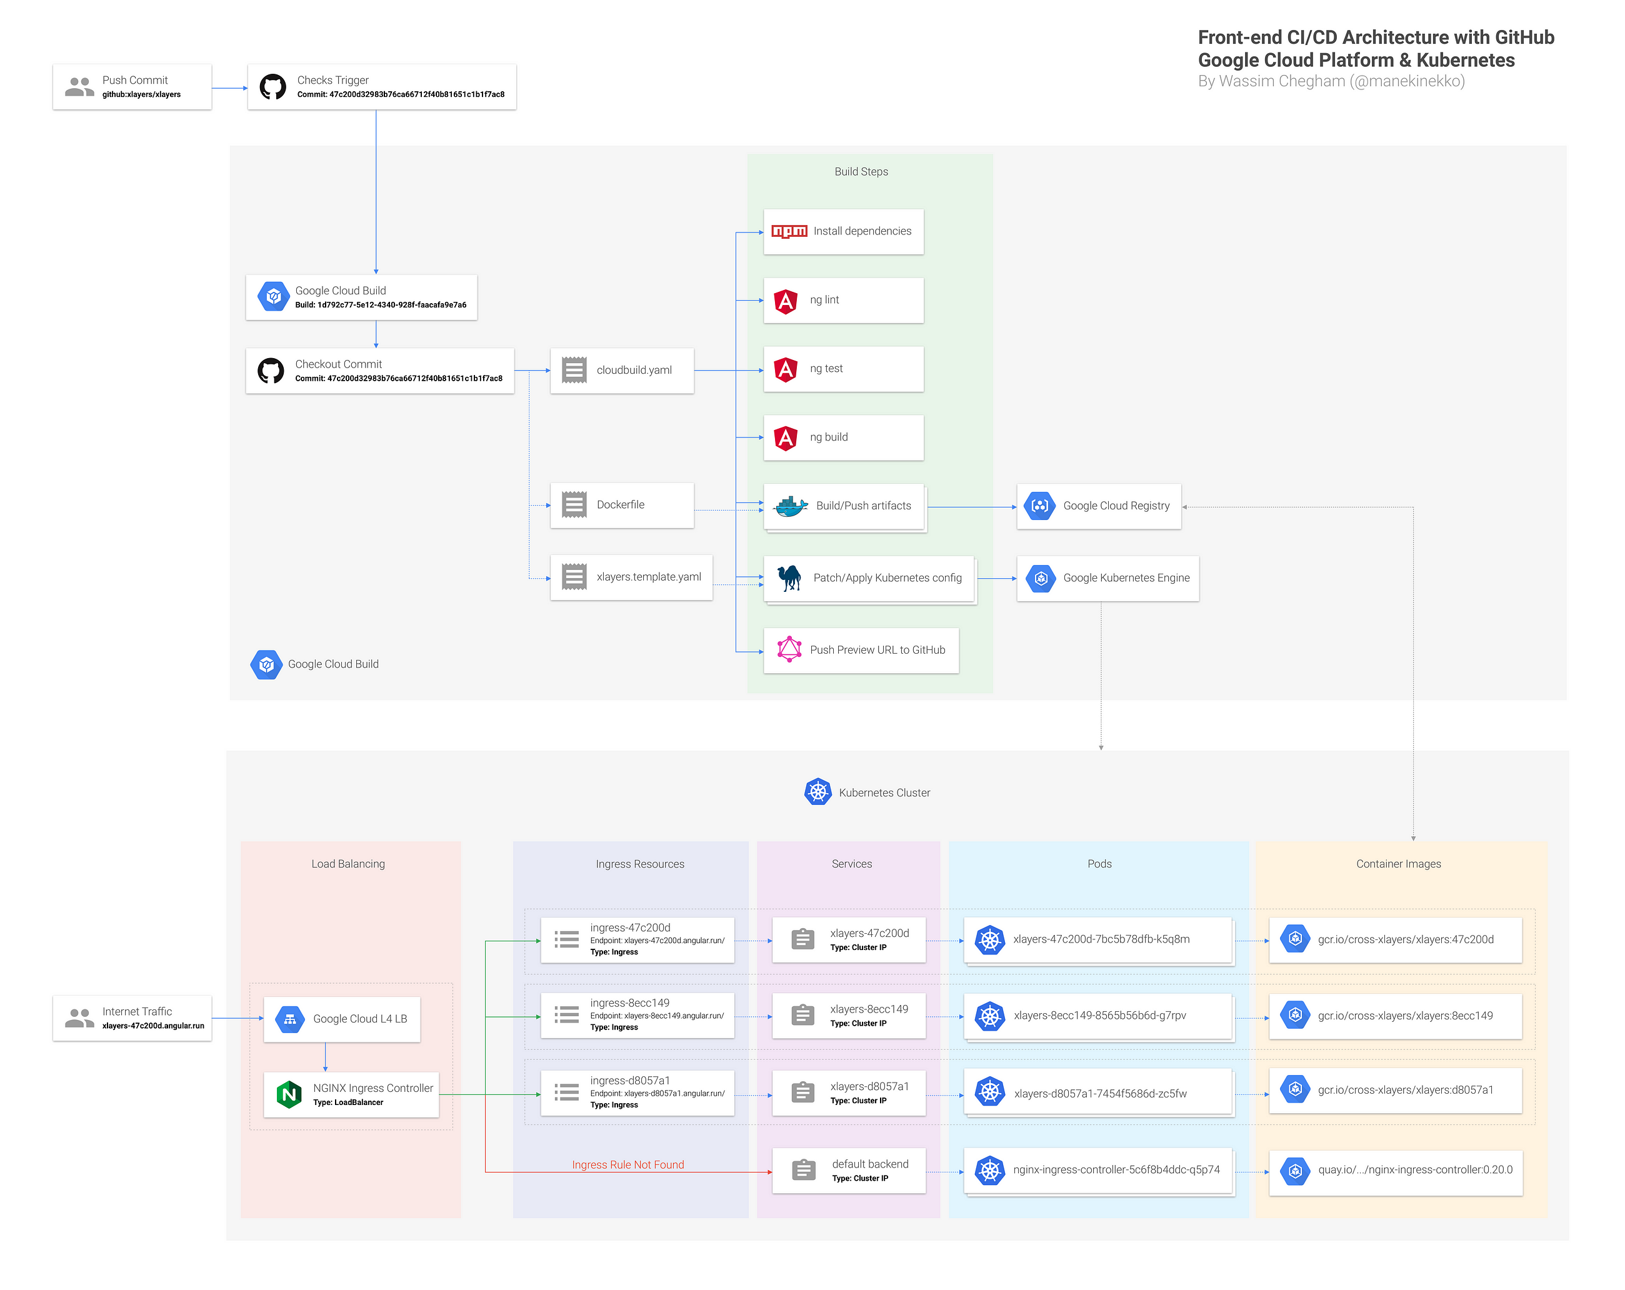
Task: Select the Checkout Commit card
Action: pos(380,371)
